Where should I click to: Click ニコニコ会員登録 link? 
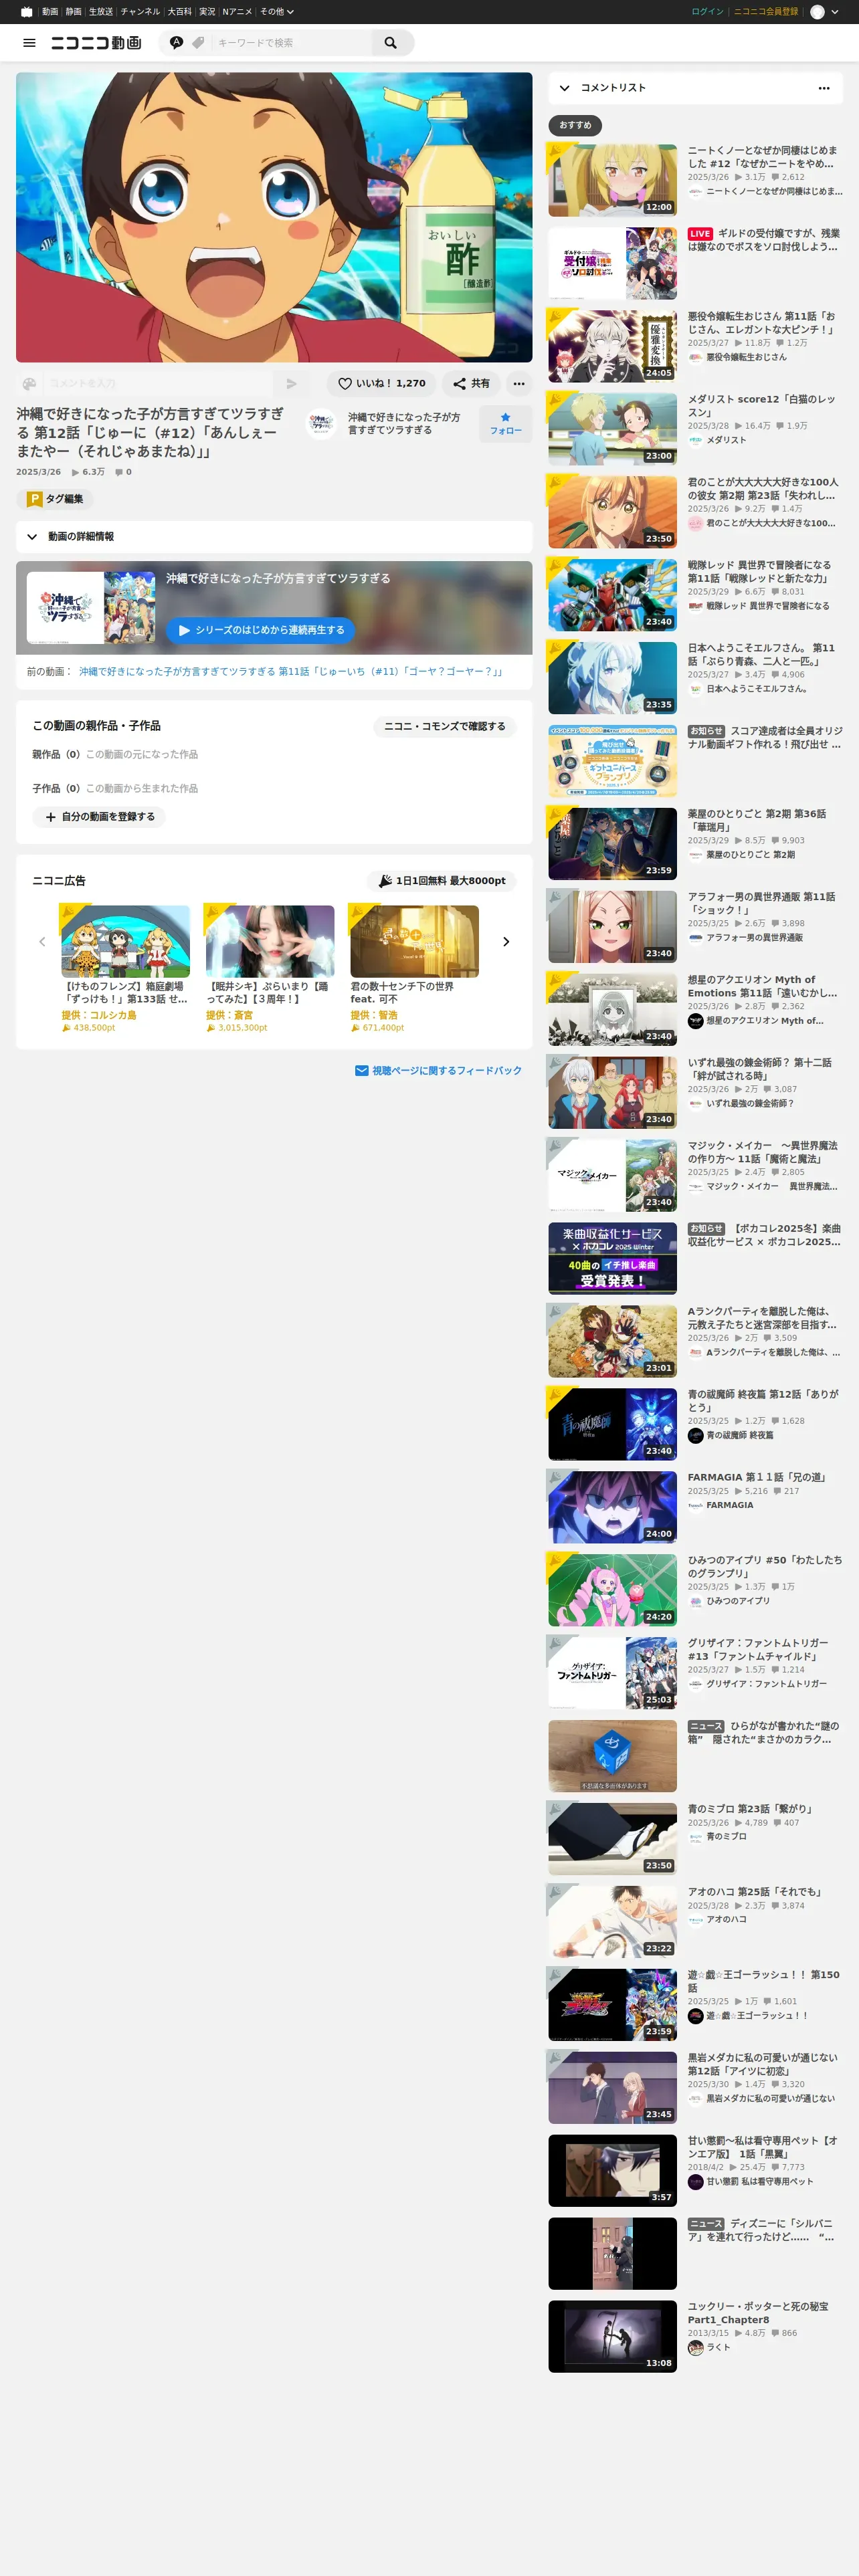click(766, 12)
